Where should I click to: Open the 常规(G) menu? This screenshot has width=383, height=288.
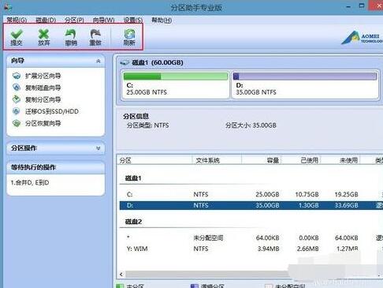17,20
